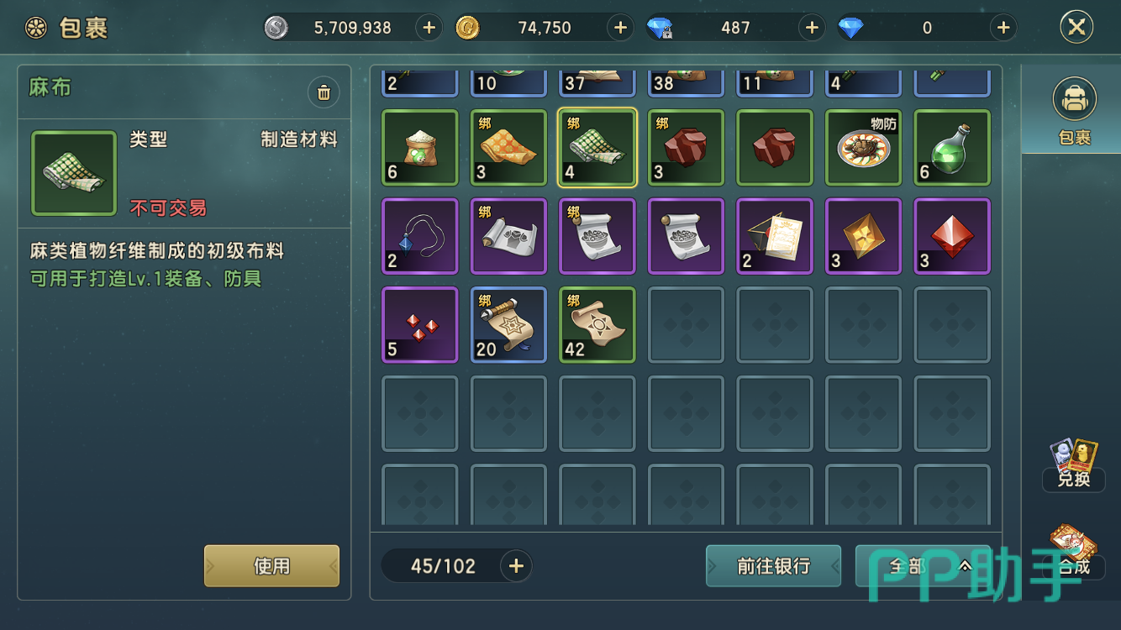
Task: Open the 合成 synthesis menu
Action: pyautogui.click(x=1074, y=553)
